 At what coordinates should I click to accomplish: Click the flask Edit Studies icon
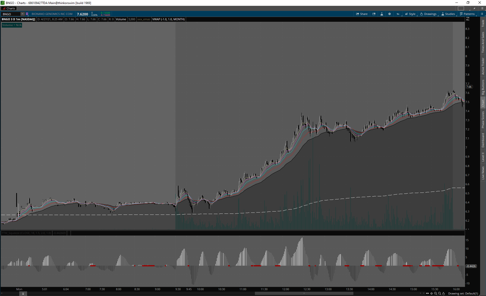[382, 14]
